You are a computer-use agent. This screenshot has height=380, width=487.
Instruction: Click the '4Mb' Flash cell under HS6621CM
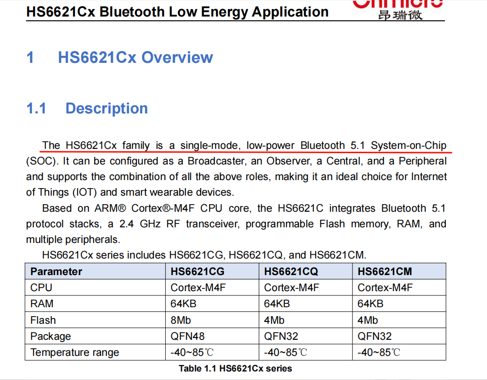pos(399,320)
